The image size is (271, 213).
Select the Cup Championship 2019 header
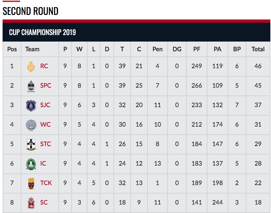click(x=42, y=32)
